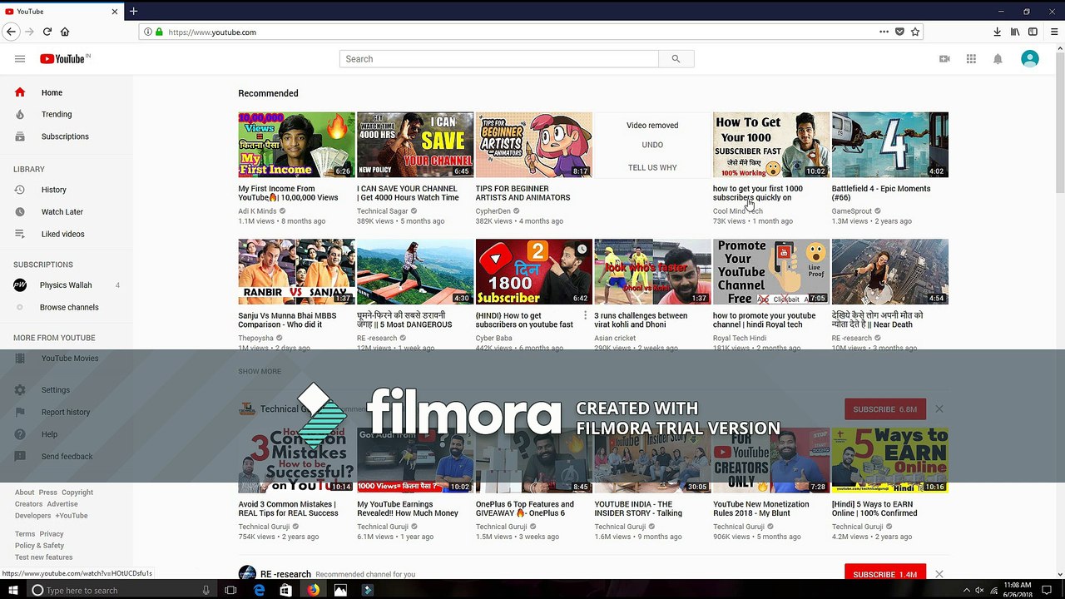Play the I CAN SAVE YOUR CHANNEL thumbnail
This screenshot has height=599, width=1065.
(x=415, y=145)
